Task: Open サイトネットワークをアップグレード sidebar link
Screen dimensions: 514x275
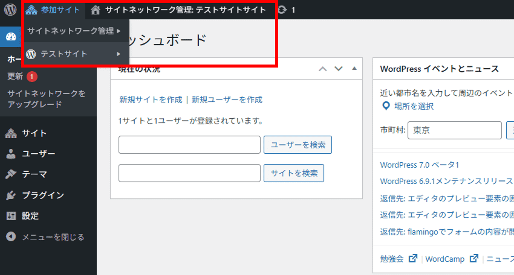Action: point(47,99)
